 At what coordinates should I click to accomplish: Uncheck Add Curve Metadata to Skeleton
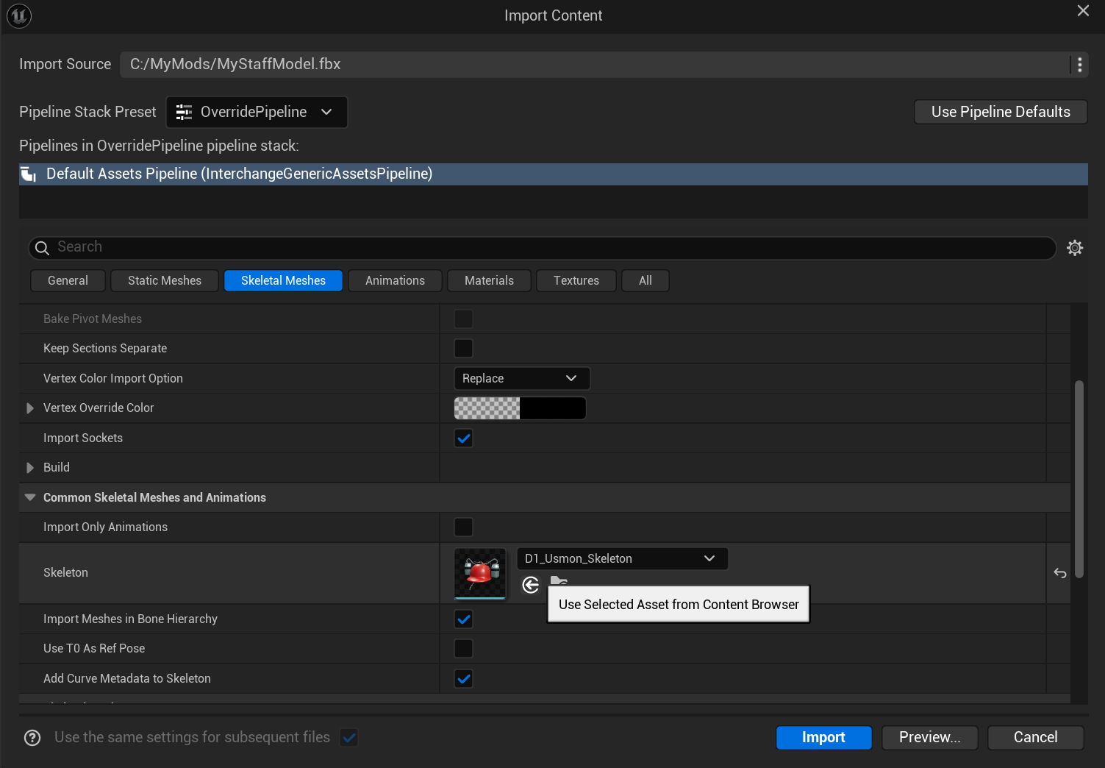coord(463,679)
